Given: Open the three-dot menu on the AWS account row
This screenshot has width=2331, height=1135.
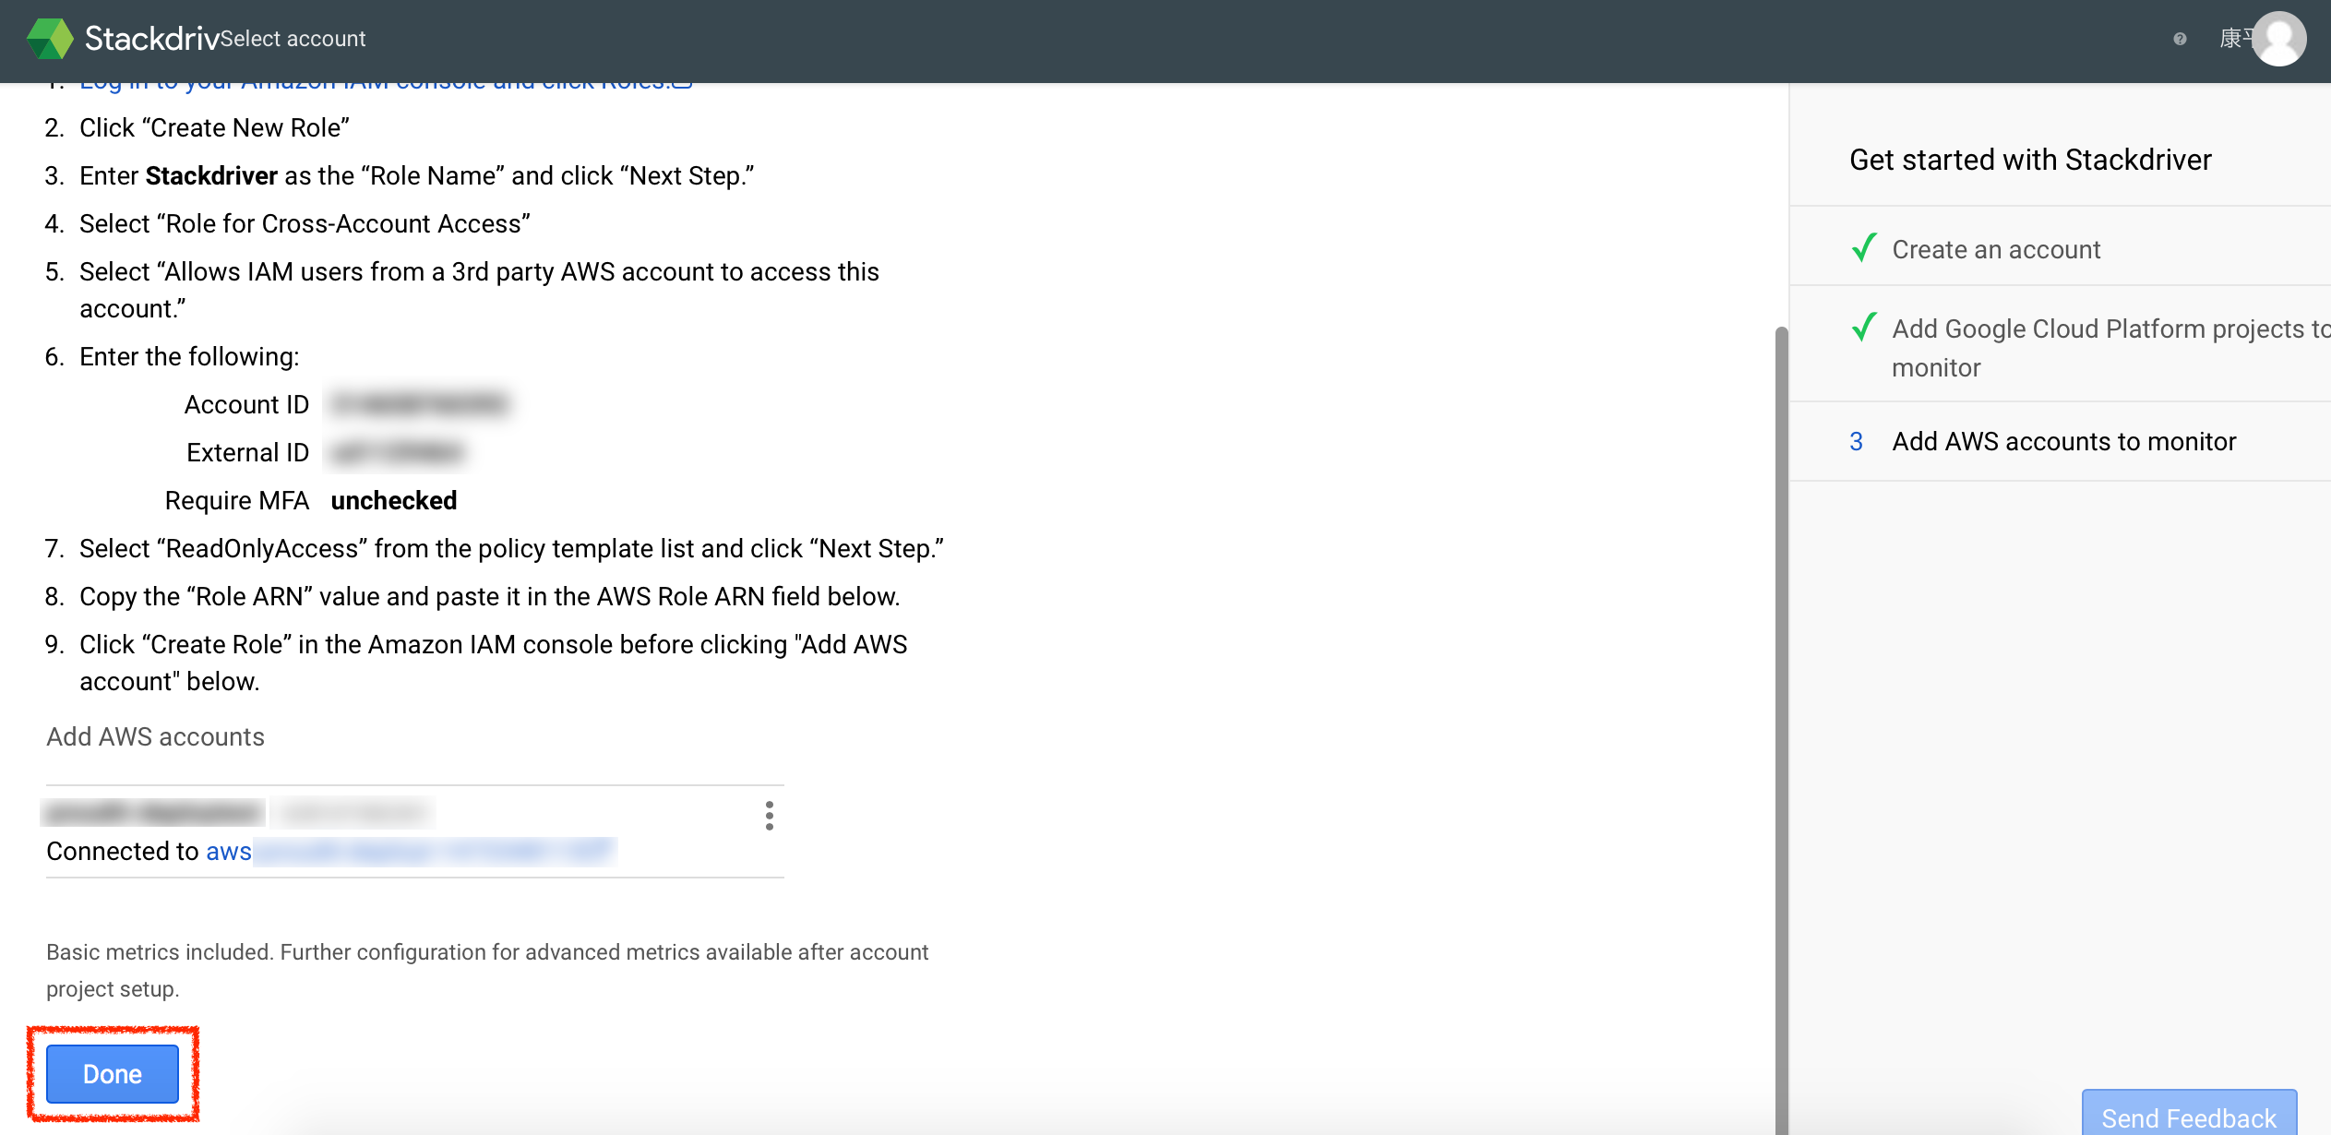Looking at the screenshot, I should coord(770,816).
